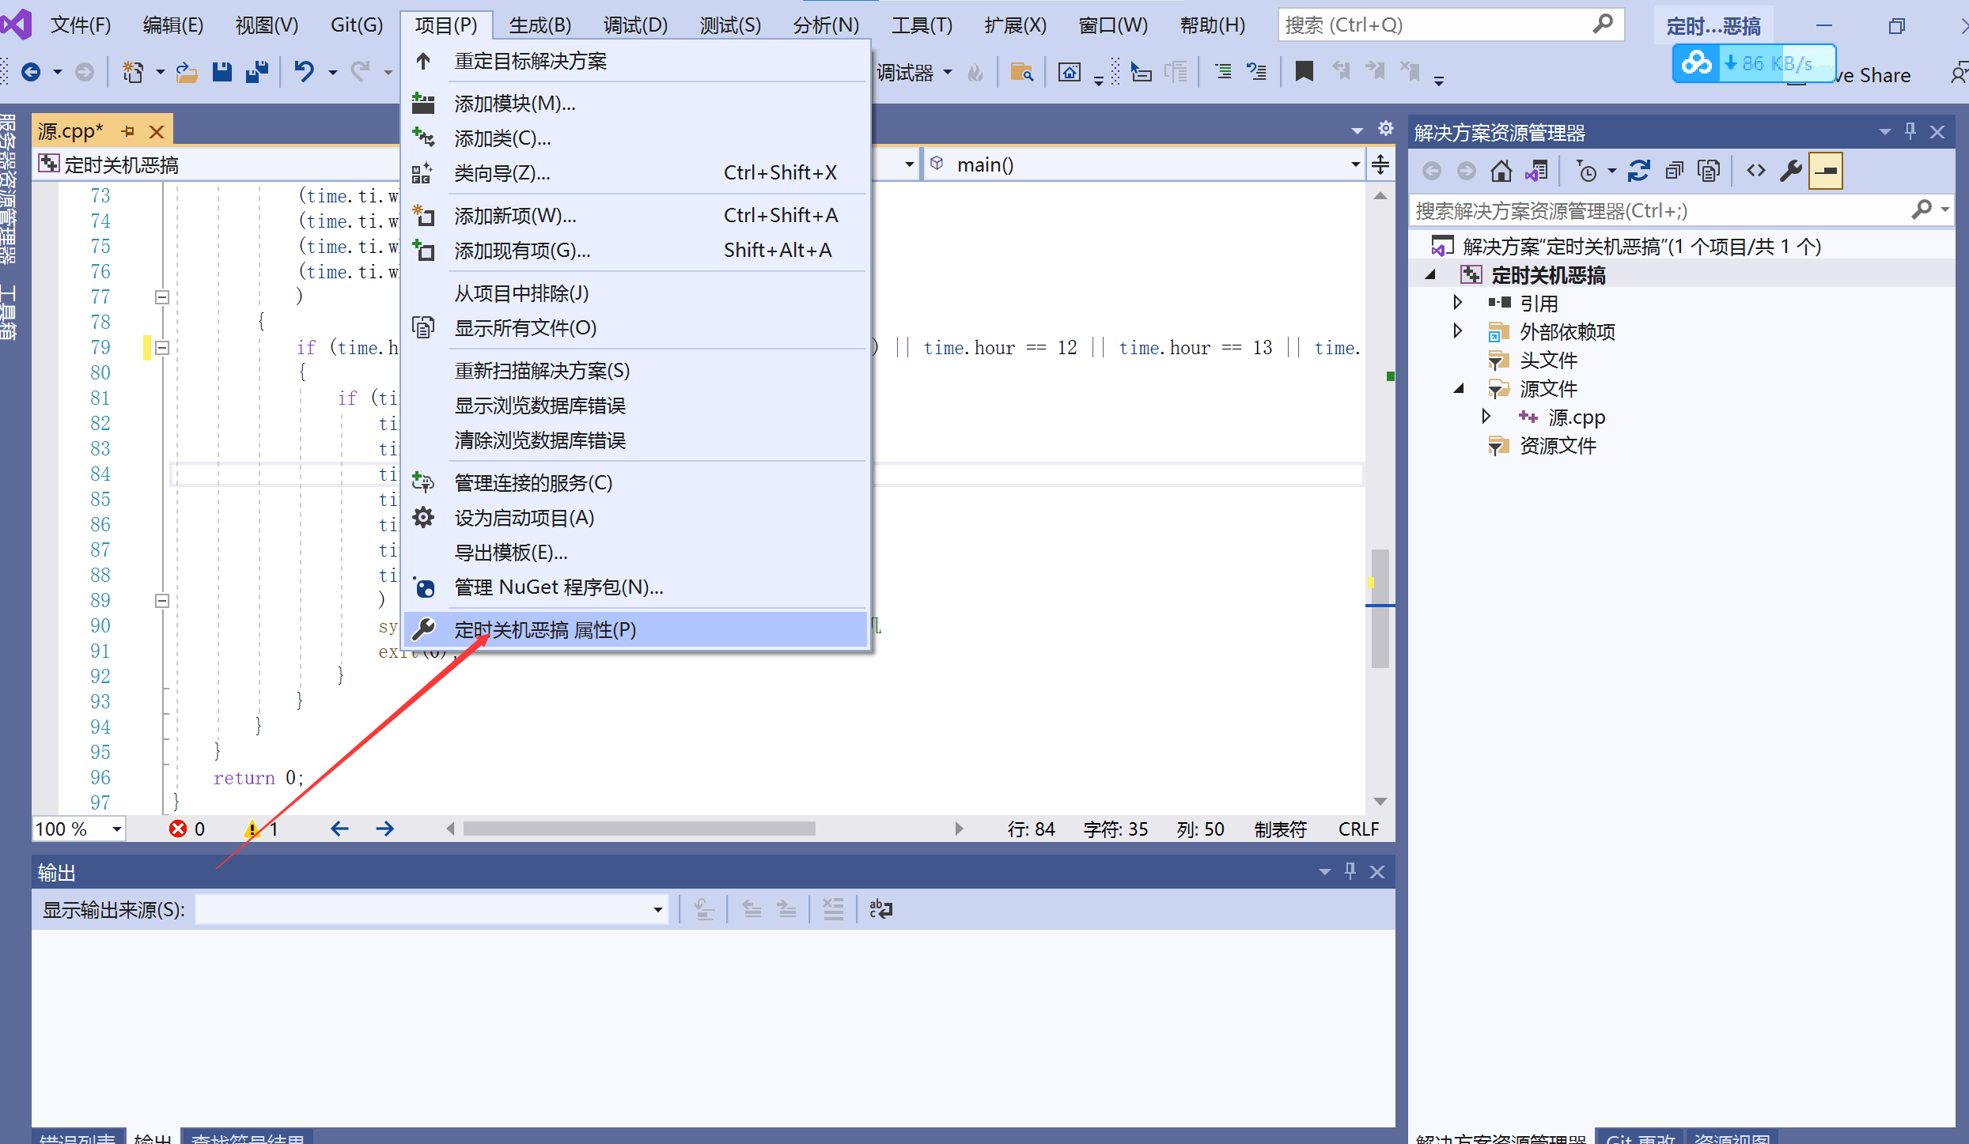This screenshot has height=1144, width=1969.
Task: Click 管理 NuGet 程序包 menu entry
Action: pyautogui.click(x=558, y=587)
